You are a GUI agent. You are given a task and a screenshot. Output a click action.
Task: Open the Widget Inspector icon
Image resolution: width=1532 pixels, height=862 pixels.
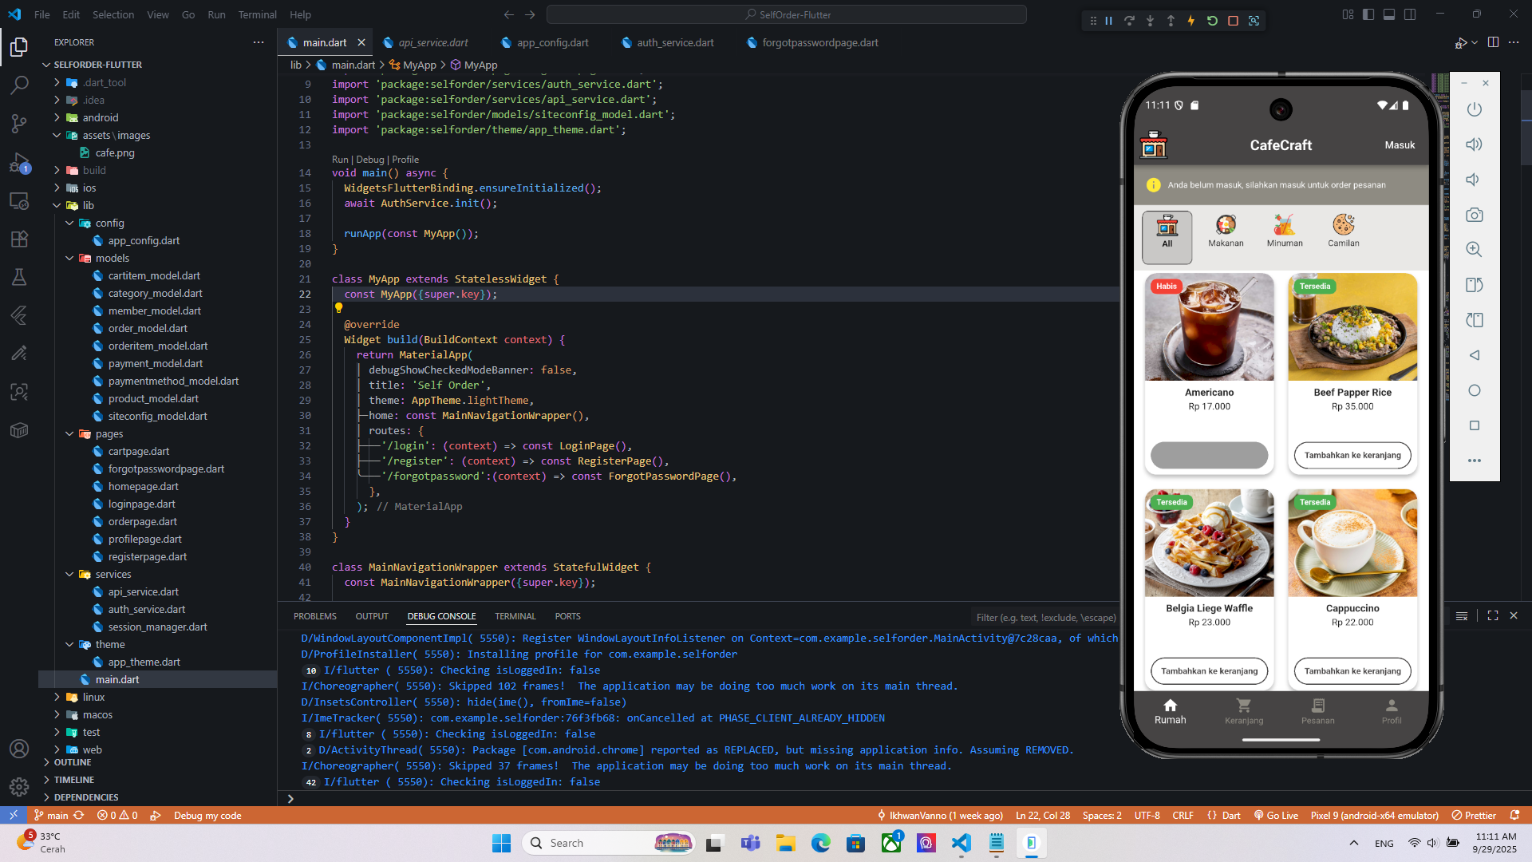1254,21
